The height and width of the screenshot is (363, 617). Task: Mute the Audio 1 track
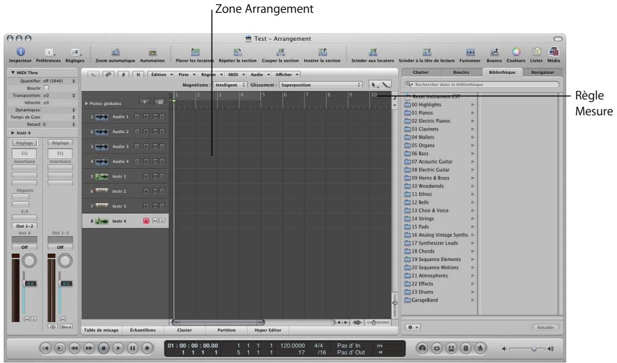click(x=155, y=117)
